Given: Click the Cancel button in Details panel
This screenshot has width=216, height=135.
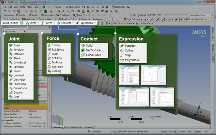Looking at the screenshot, I should (42, 83).
